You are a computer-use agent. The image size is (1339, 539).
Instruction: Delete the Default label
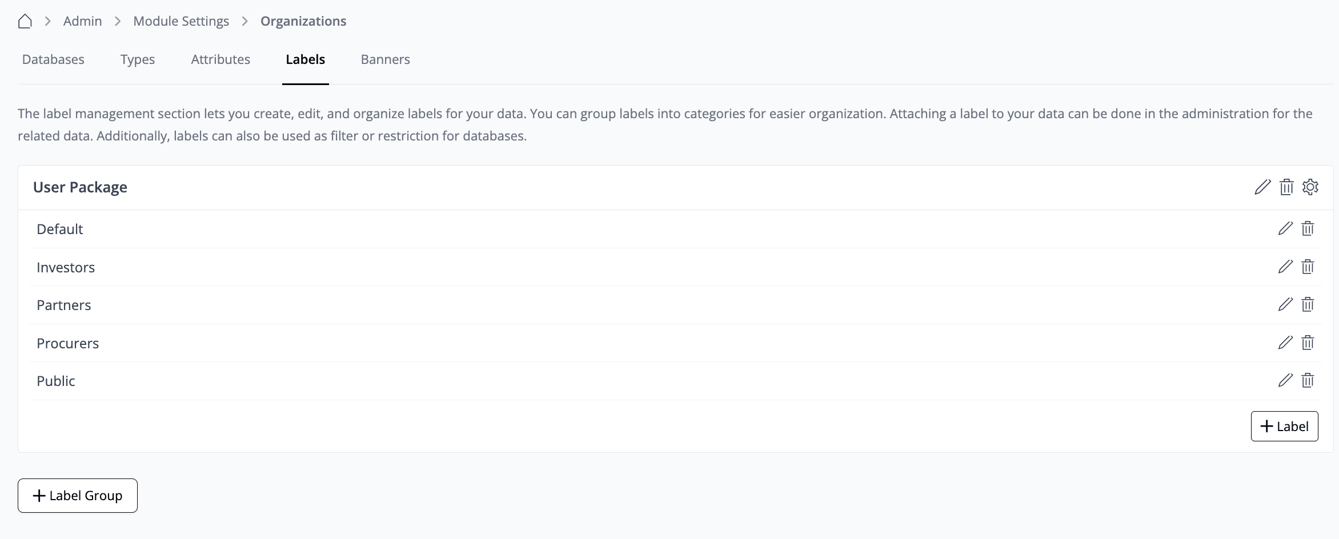point(1308,228)
